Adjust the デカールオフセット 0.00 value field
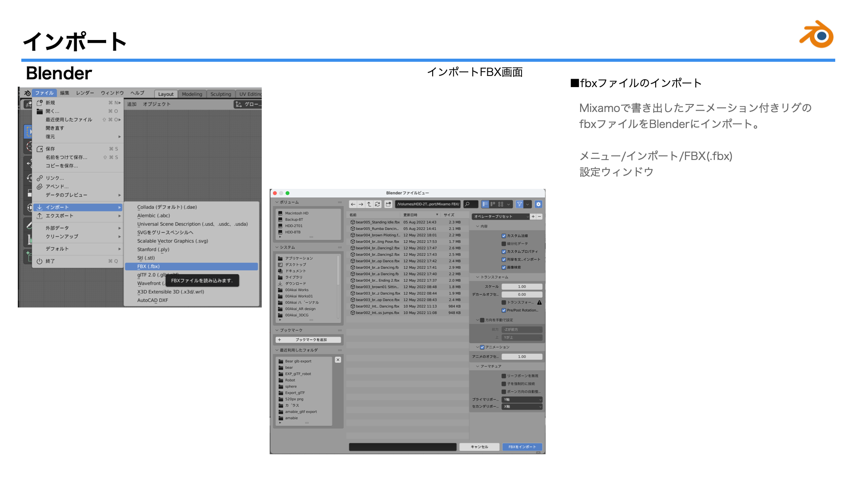 point(522,295)
